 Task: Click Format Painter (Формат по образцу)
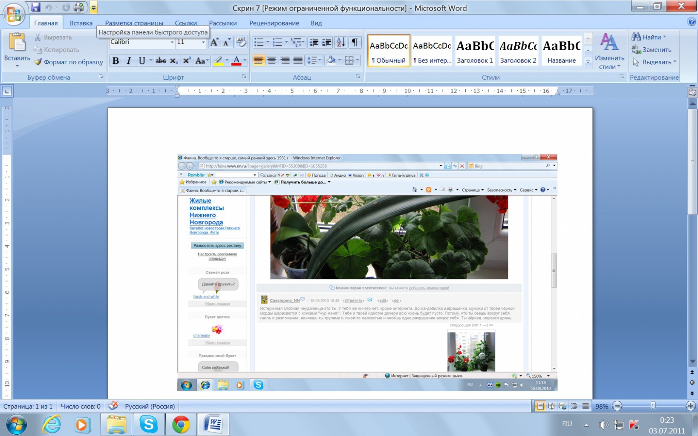coord(68,62)
